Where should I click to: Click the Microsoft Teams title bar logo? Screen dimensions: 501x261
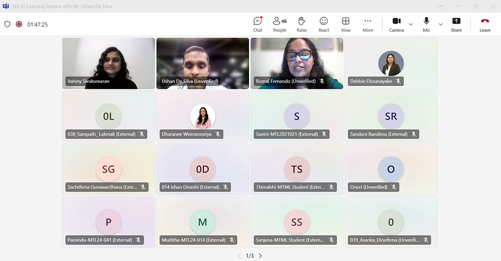[6, 6]
